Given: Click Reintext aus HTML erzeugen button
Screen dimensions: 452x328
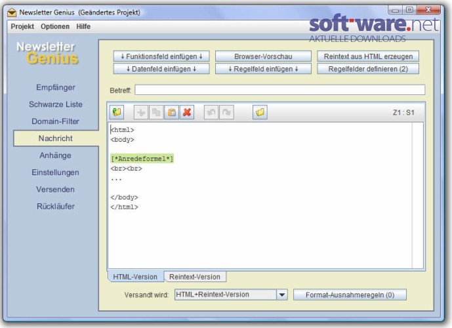Looking at the screenshot, I should 368,56.
